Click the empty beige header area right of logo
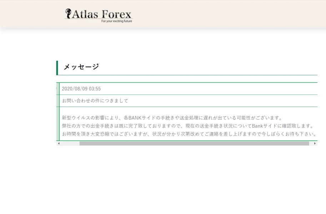 [x=229, y=14]
